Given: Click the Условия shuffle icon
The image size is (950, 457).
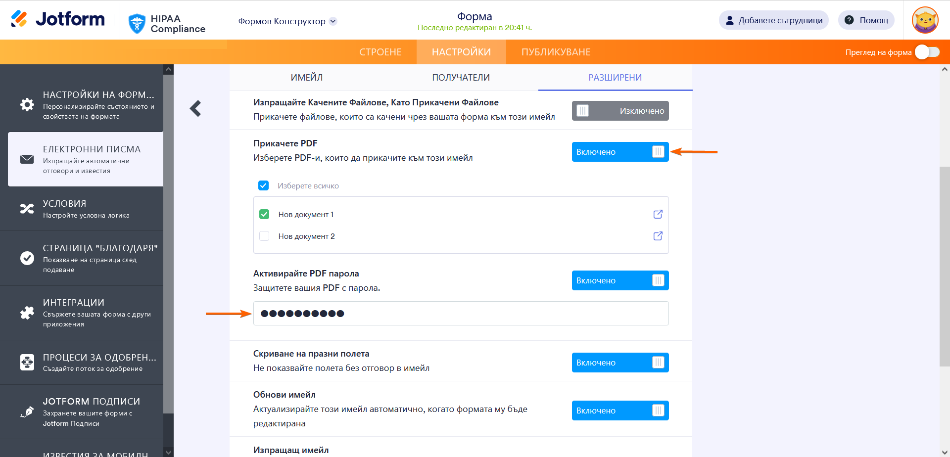Looking at the screenshot, I should (x=27, y=209).
